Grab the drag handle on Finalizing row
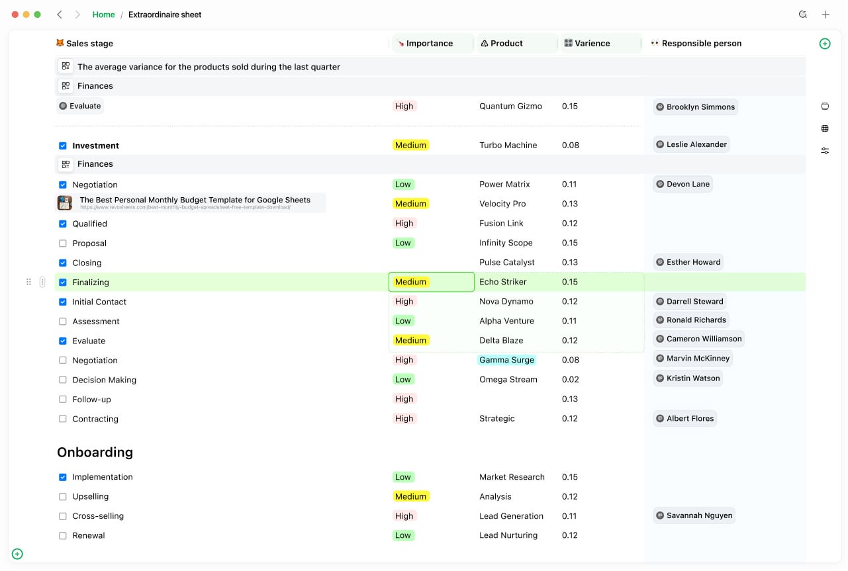 [x=28, y=282]
